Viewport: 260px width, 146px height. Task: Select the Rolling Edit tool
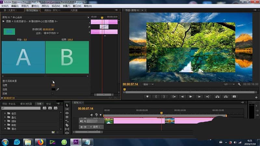pyautogui.click(x=67, y=117)
